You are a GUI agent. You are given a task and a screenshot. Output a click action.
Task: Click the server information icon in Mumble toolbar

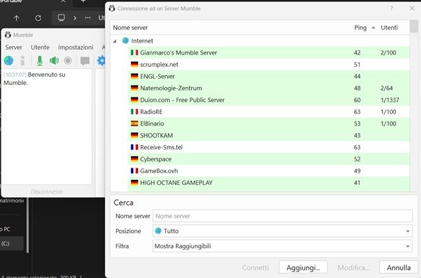[x=23, y=61]
